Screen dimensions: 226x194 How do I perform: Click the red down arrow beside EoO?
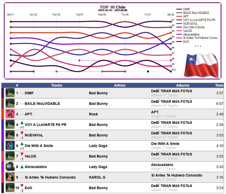[22, 186]
